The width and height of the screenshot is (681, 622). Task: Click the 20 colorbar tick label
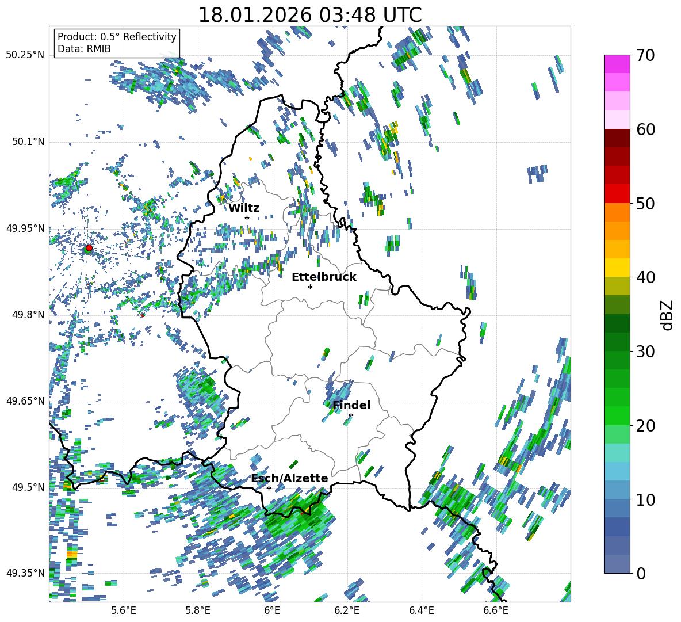point(645,425)
